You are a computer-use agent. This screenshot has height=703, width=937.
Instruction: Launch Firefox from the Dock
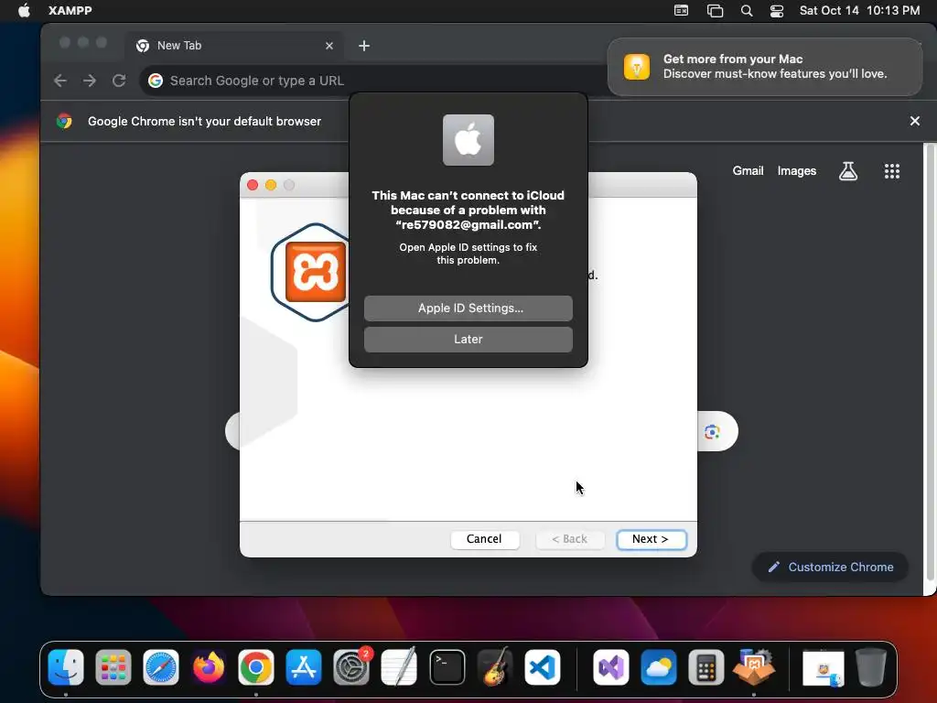pos(209,667)
